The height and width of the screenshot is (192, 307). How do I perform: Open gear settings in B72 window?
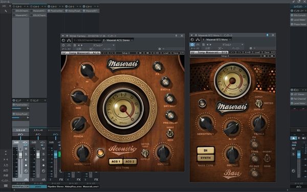coord(251,48)
